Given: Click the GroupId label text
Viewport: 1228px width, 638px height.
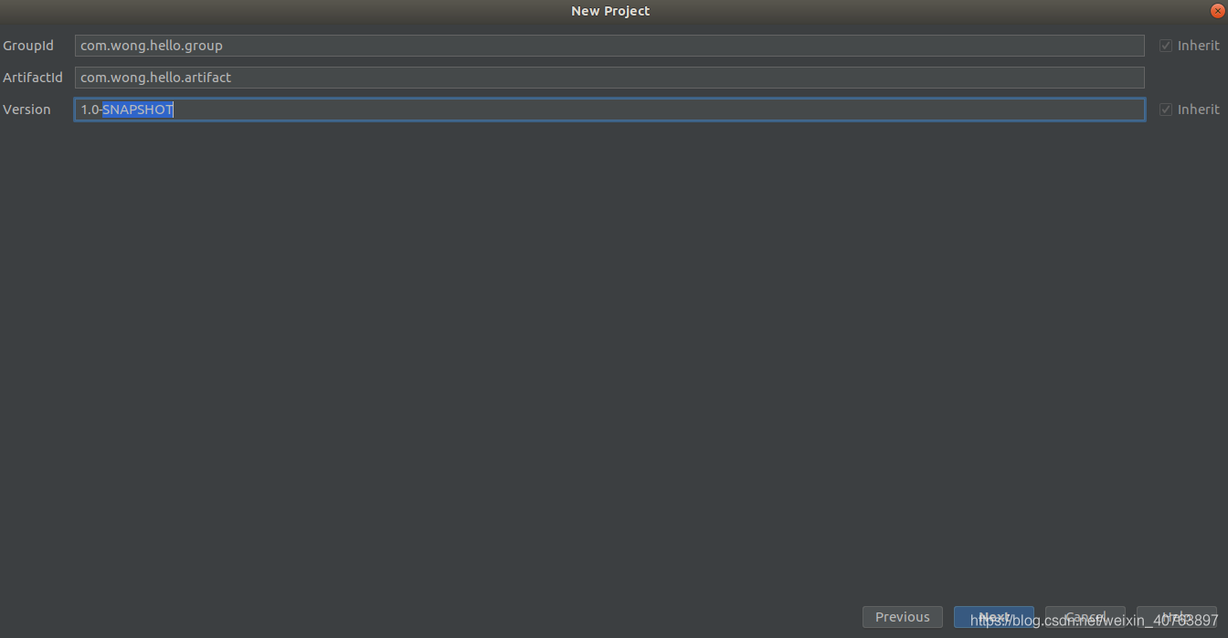Looking at the screenshot, I should 28,46.
